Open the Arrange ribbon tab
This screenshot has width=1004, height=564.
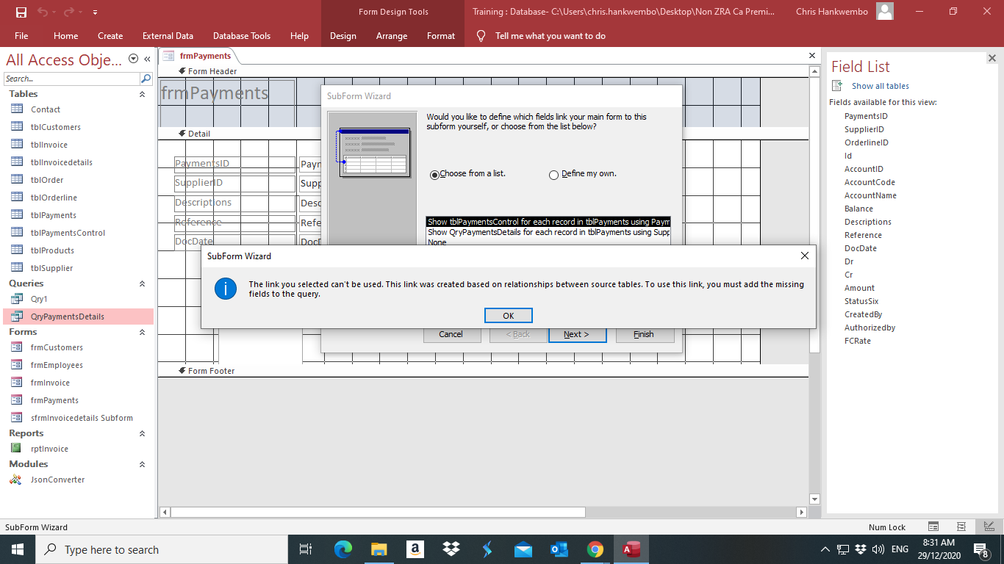click(x=392, y=35)
